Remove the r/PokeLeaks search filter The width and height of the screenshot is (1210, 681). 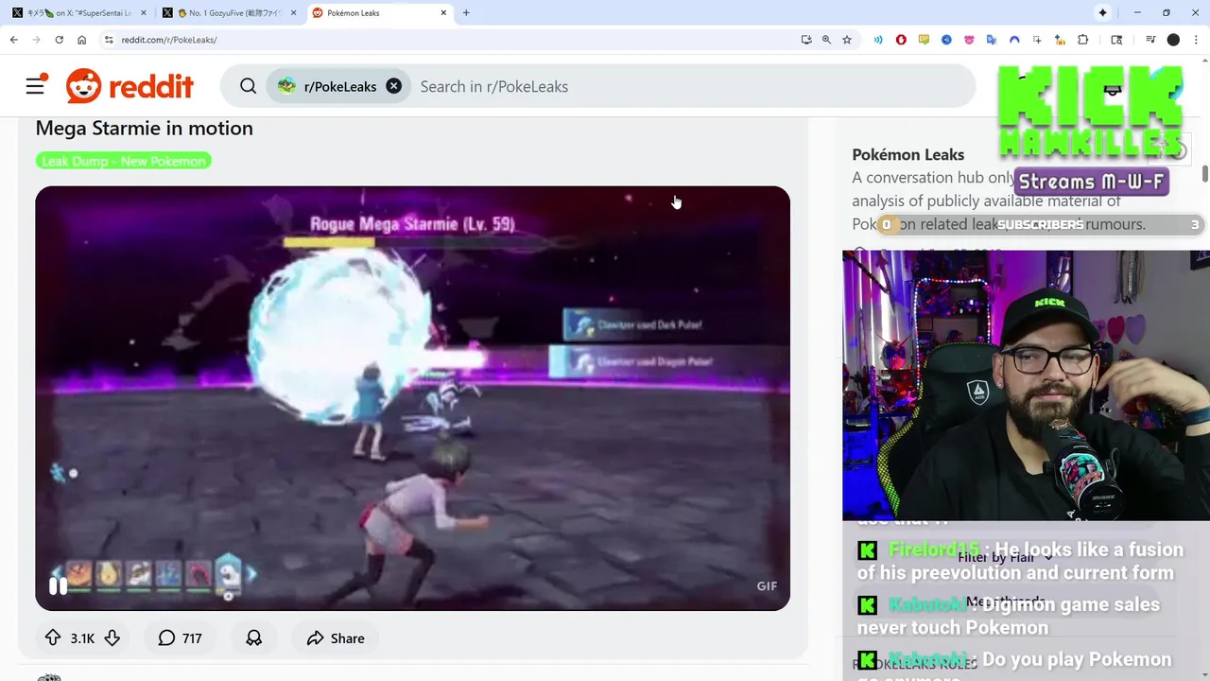coord(393,86)
